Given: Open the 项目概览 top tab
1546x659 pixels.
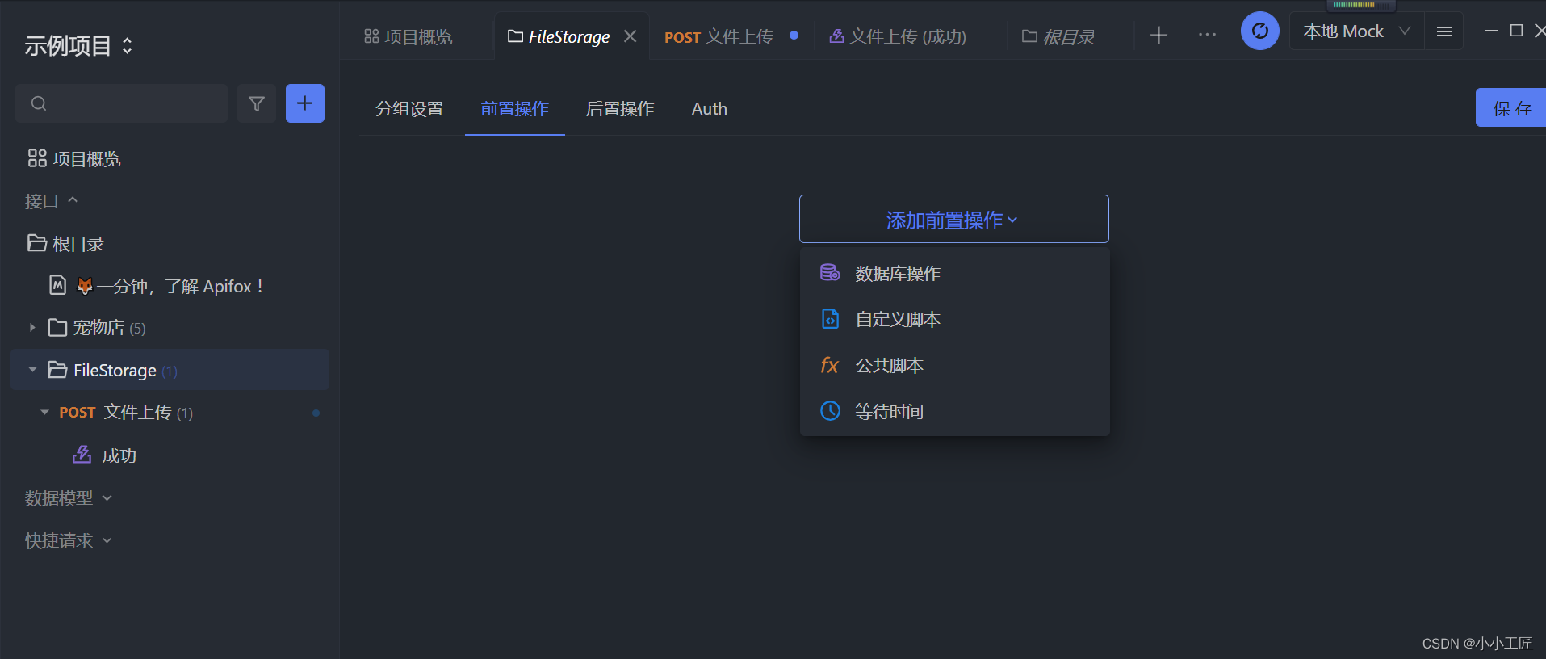Looking at the screenshot, I should tap(408, 36).
